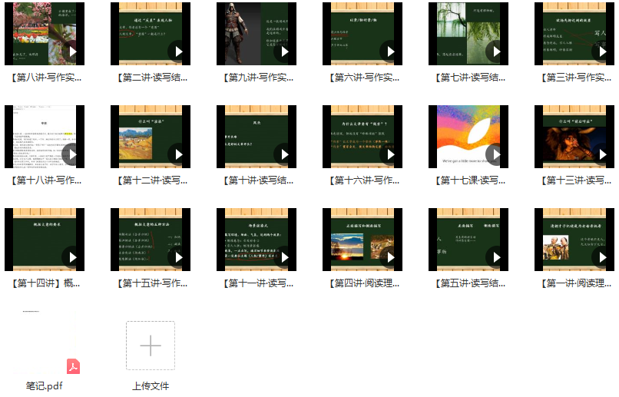Play the 第六讲·写作实 video thumbnail
The width and height of the screenshot is (619, 397).
tap(362, 34)
